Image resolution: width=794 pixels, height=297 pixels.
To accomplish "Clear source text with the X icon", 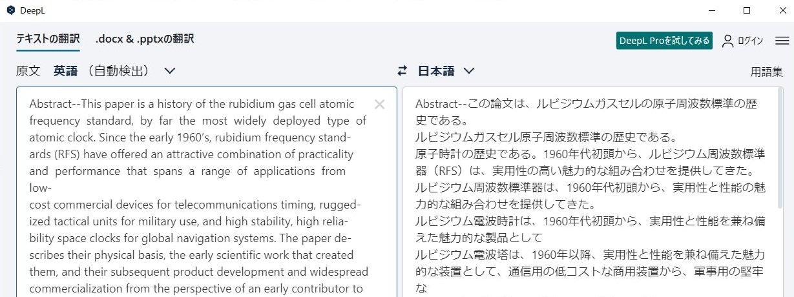I will coord(380,105).
